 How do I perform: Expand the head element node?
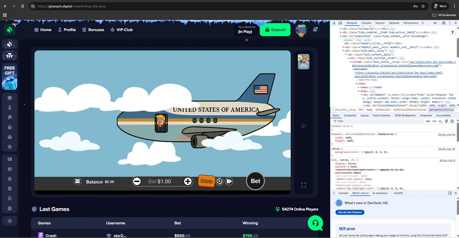click(x=359, y=87)
